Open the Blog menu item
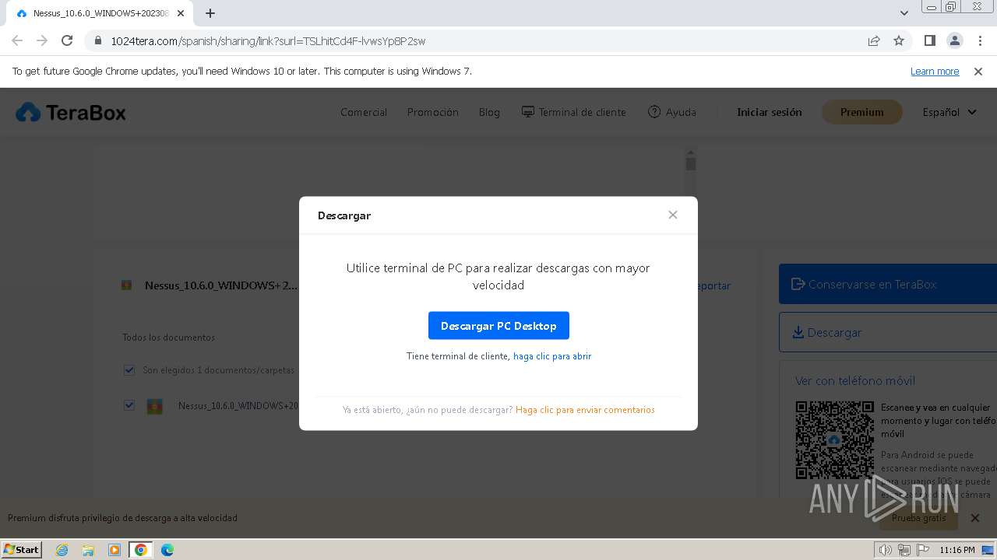The width and height of the screenshot is (997, 560). pos(489,112)
